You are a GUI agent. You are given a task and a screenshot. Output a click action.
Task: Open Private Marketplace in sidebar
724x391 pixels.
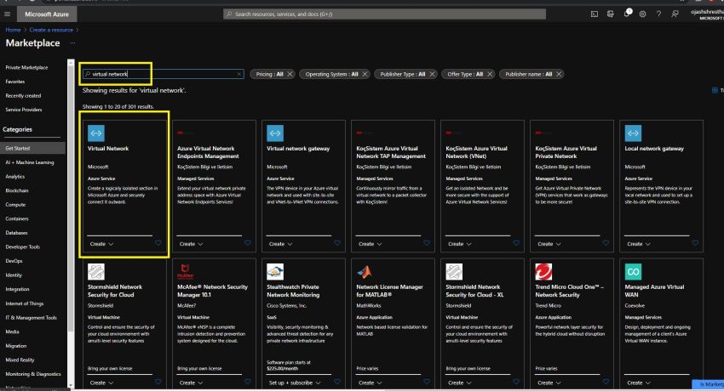click(26, 68)
